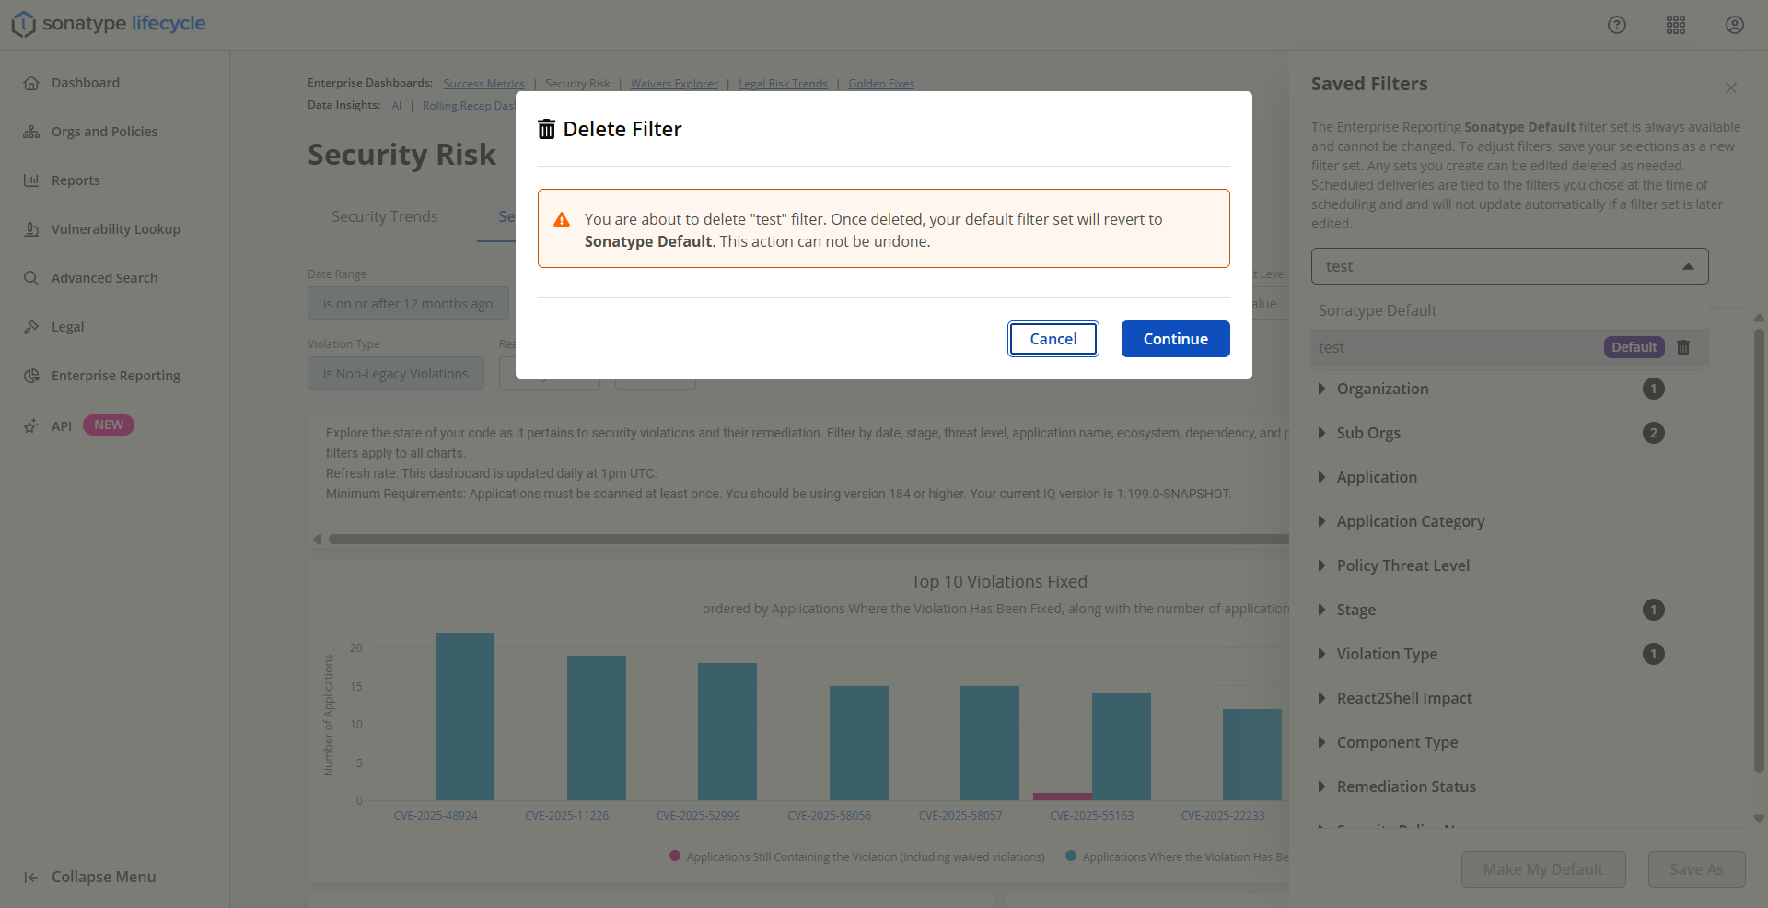Click the Collapse Menu arrow icon
This screenshot has height=908, width=1768.
coord(31,878)
